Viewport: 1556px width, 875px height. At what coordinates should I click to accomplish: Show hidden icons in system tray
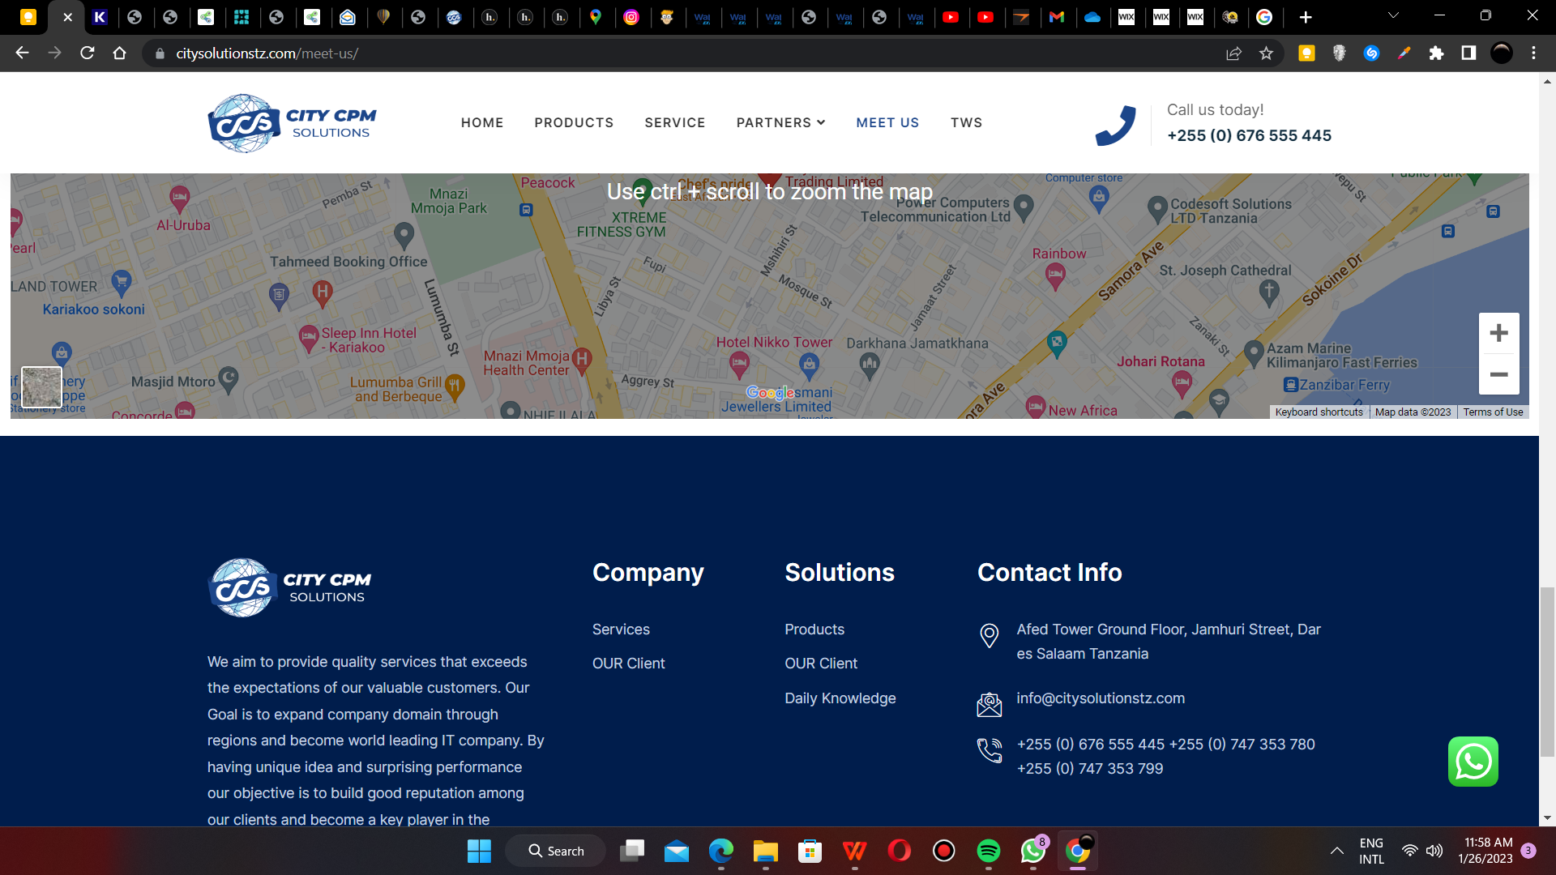1336,851
